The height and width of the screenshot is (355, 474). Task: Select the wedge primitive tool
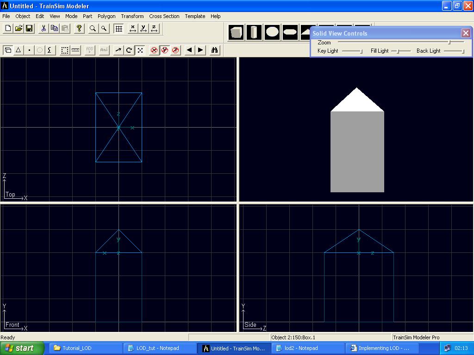point(306,32)
